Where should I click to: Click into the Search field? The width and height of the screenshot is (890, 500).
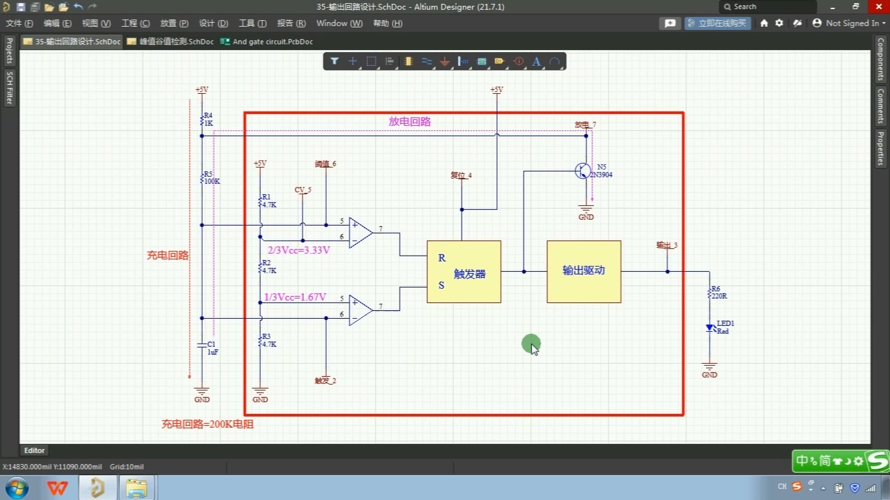768,7
